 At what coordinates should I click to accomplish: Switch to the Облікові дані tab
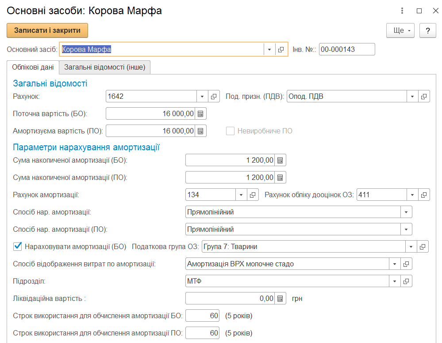33,67
